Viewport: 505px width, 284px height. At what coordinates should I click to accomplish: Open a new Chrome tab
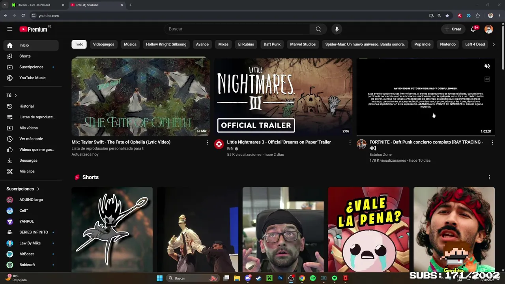131,5
